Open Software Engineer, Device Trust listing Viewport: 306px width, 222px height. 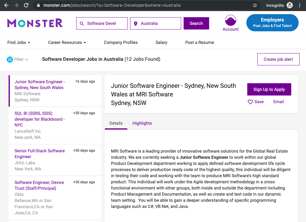[39, 185]
